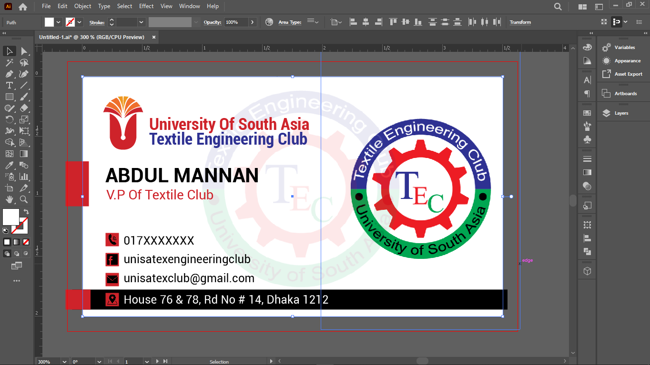The height and width of the screenshot is (365, 650).
Task: Click the Opacity label link
Action: 213,22
